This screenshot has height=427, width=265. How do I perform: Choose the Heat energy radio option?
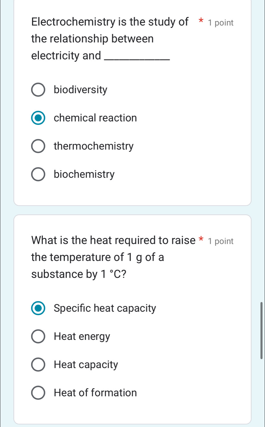coord(38,337)
